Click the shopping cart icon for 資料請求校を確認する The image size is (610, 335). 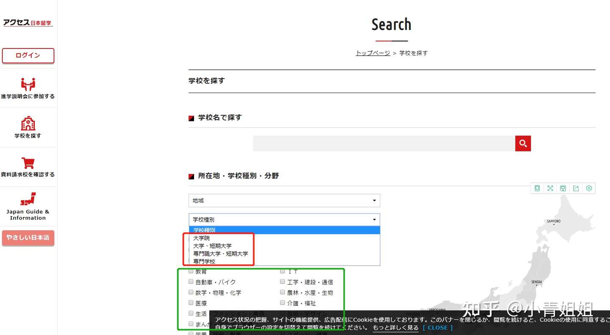tap(28, 162)
